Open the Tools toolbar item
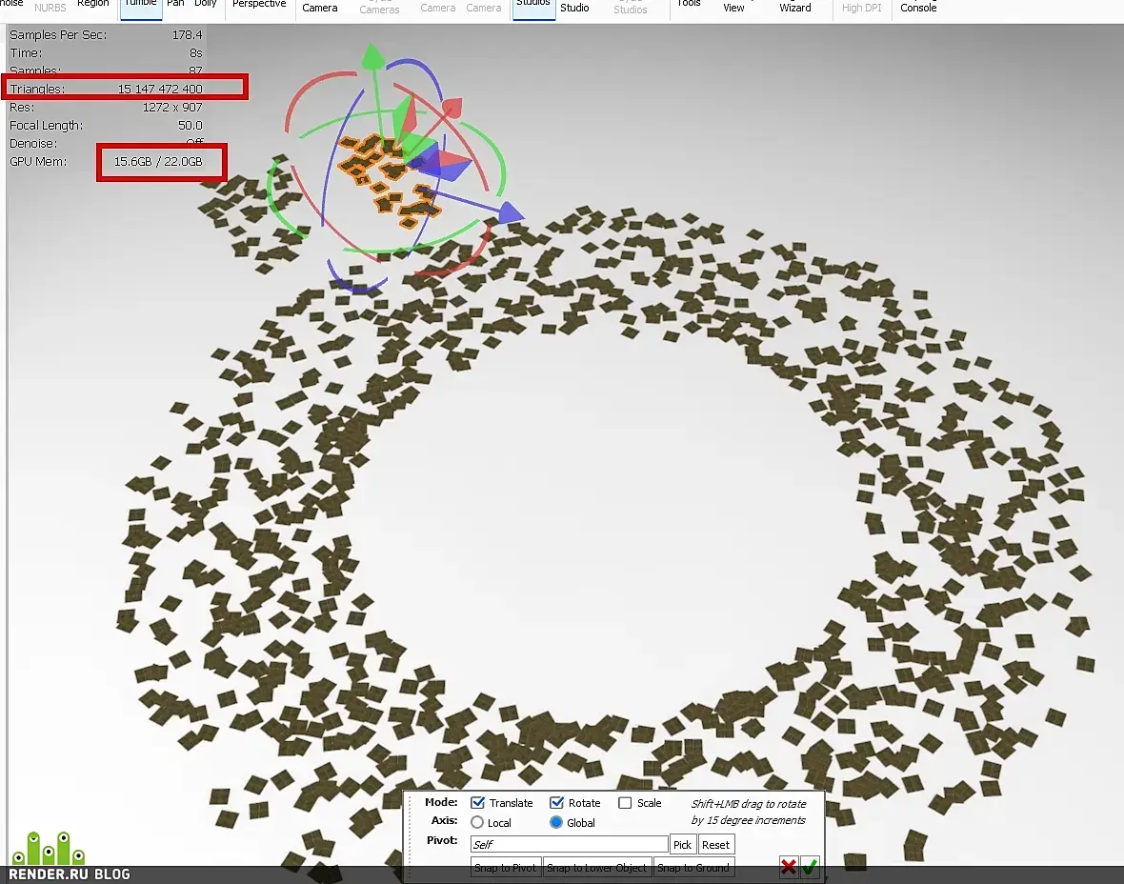 (688, 5)
